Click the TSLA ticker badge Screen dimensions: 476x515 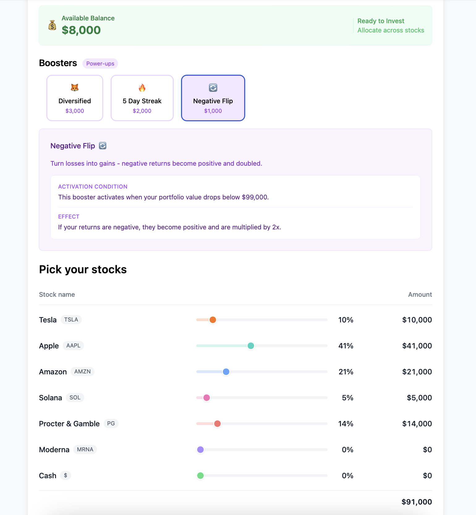(x=71, y=320)
